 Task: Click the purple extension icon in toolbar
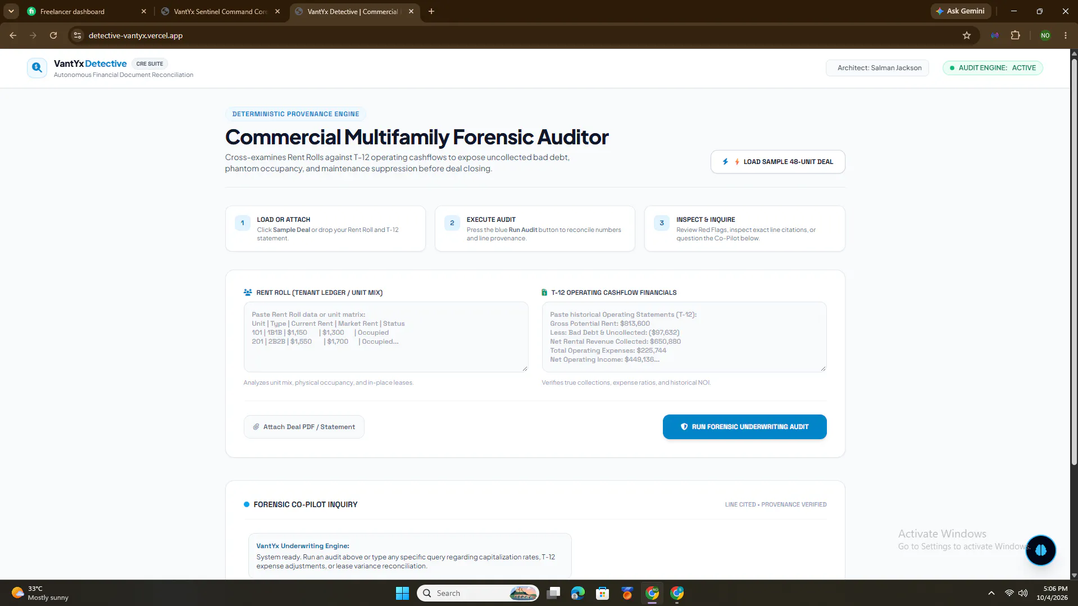point(995,35)
